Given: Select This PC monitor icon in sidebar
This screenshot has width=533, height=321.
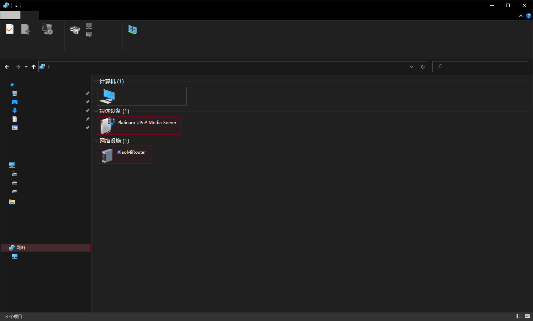Looking at the screenshot, I should [x=12, y=165].
